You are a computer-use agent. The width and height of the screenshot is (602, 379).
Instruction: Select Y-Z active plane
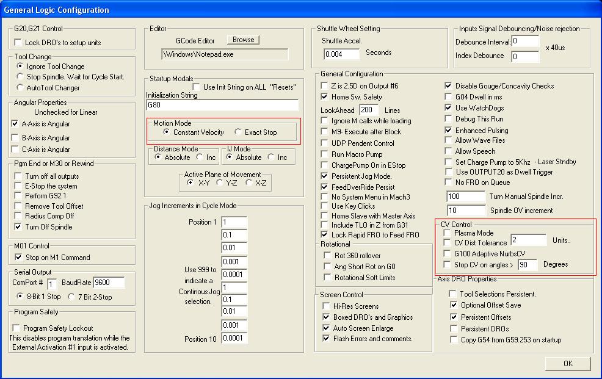220,182
